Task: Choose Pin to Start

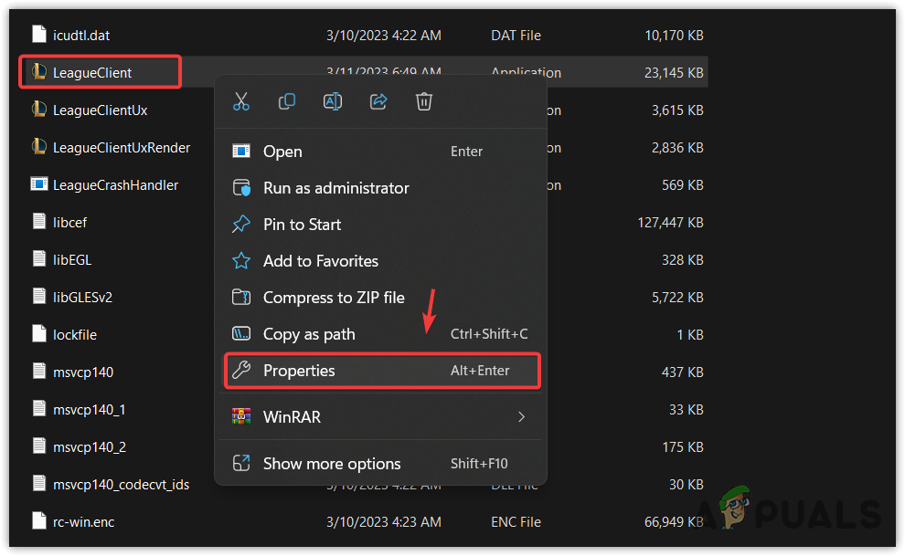Action: pos(380,224)
